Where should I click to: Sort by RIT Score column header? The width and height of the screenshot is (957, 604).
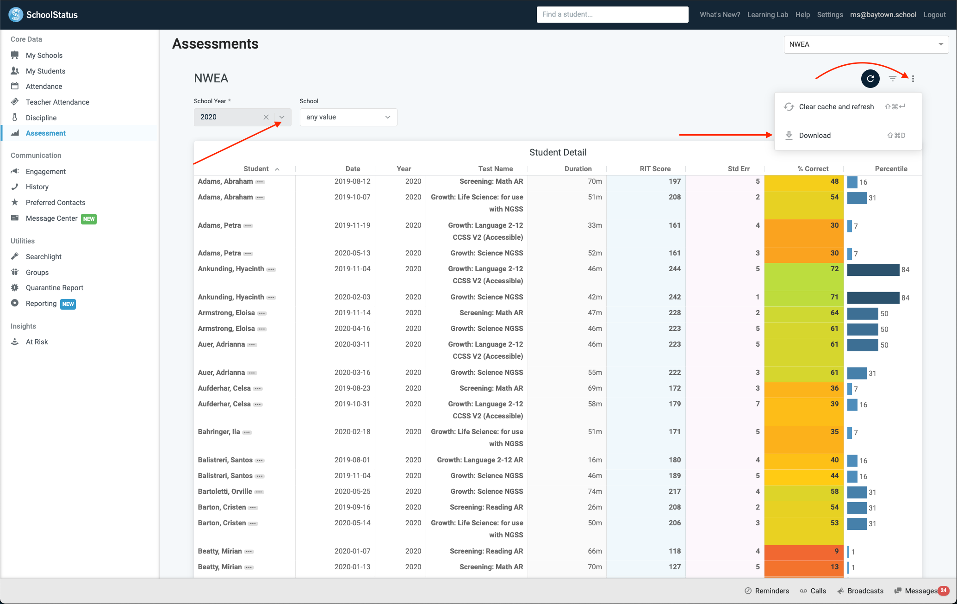click(655, 169)
